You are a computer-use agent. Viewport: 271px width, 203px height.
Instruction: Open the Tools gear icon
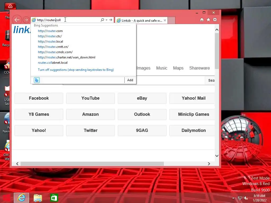tap(215, 20)
